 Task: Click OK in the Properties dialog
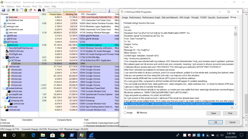point(215,122)
